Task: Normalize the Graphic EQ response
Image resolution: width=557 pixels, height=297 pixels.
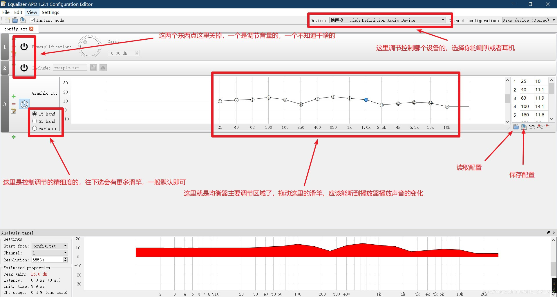Action: click(x=540, y=126)
